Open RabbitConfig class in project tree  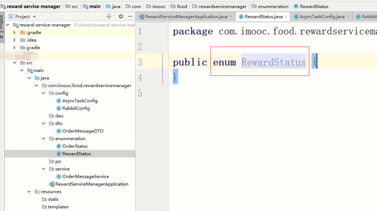click(76, 108)
